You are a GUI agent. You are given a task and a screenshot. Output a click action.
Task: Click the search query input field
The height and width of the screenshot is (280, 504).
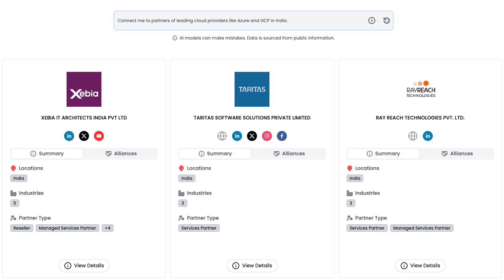[x=240, y=21]
